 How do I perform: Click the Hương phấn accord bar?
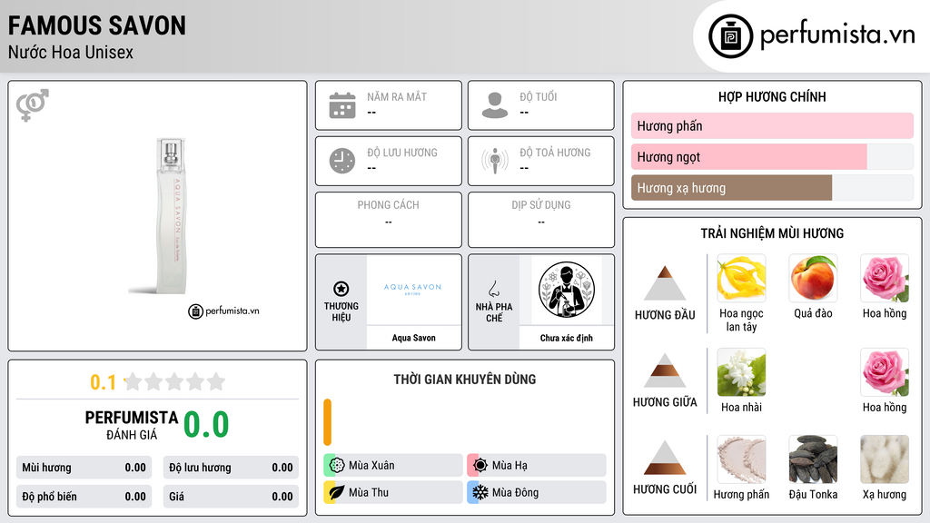point(772,125)
